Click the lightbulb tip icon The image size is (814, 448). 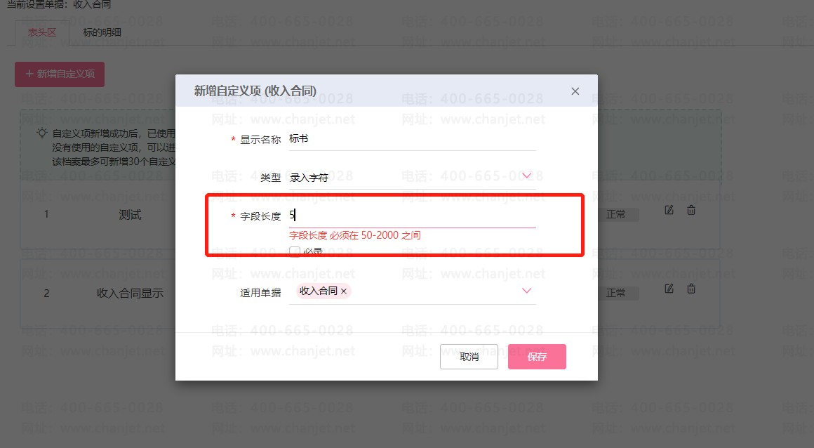pos(42,133)
